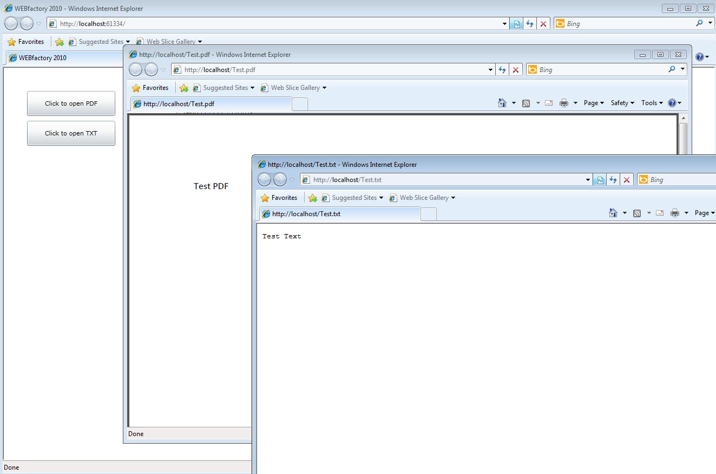
Task: Click Stop icon in Test.txt window
Action: pyautogui.click(x=627, y=180)
